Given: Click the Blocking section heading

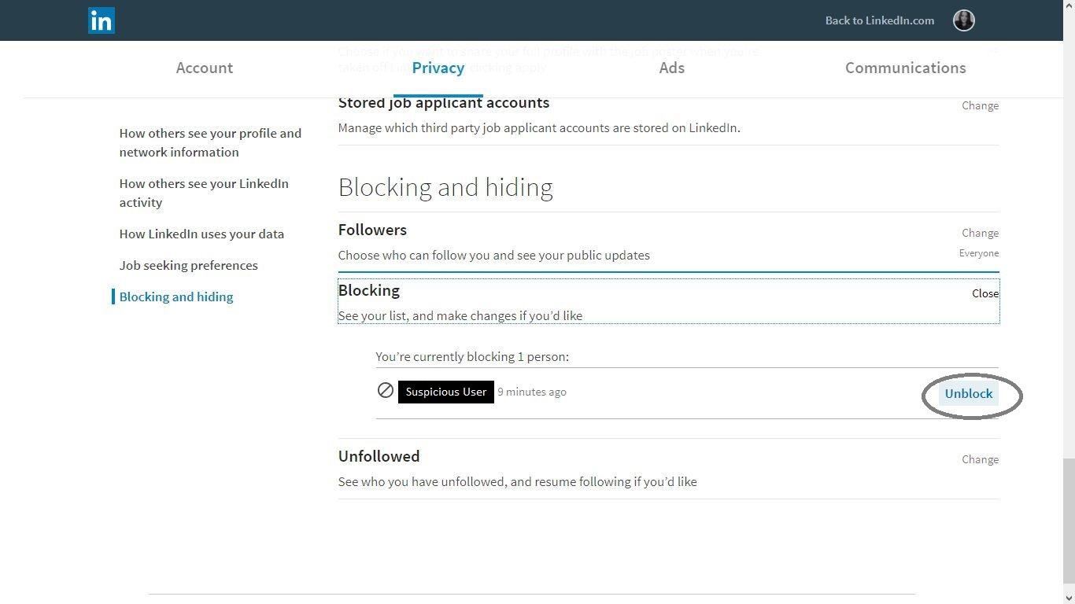Looking at the screenshot, I should (x=369, y=290).
